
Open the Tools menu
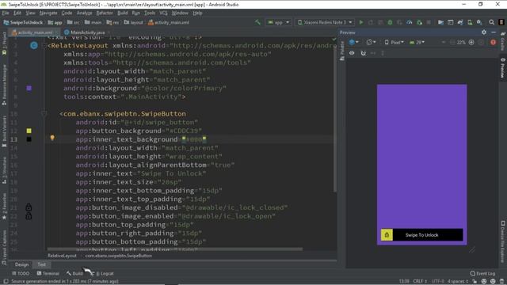pos(150,13)
